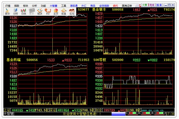Click the first red-green signal indicator in status bar

point(133,113)
